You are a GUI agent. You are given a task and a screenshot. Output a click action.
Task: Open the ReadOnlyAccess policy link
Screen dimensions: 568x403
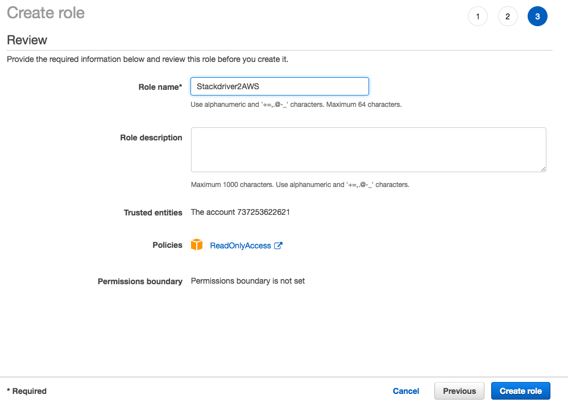[x=240, y=246]
